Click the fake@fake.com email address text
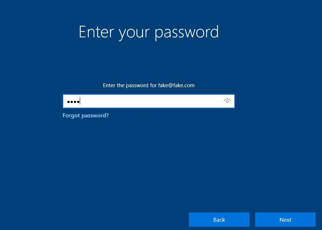This screenshot has width=322, height=230. [176, 85]
